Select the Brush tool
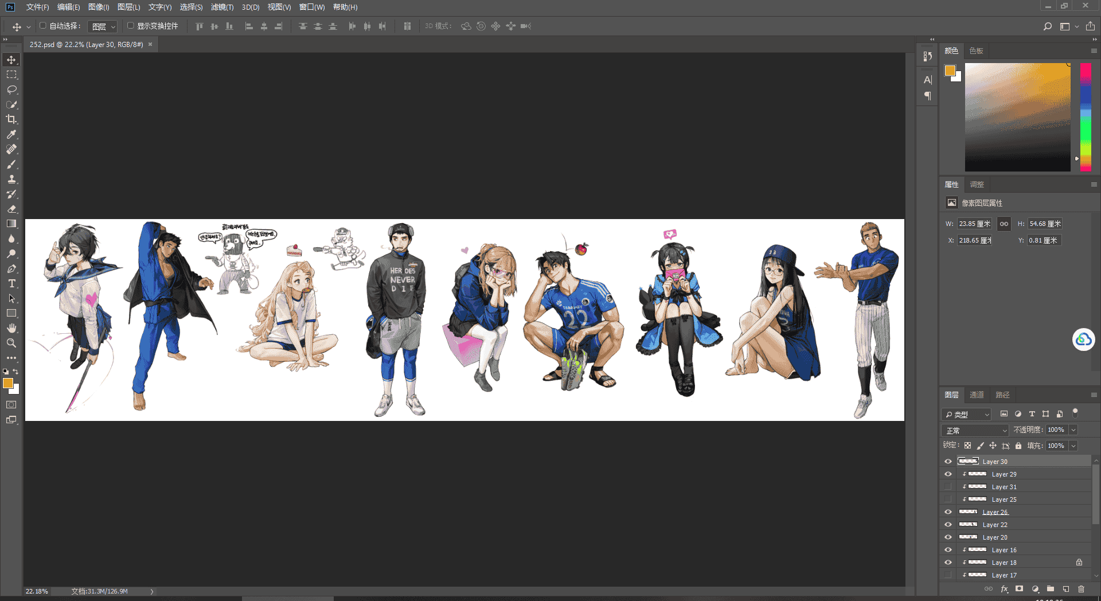Image resolution: width=1101 pixels, height=601 pixels. pos(11,164)
